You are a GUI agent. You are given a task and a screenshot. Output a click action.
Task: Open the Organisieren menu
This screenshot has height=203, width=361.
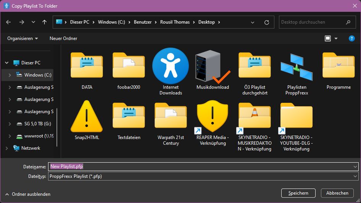(x=23, y=38)
